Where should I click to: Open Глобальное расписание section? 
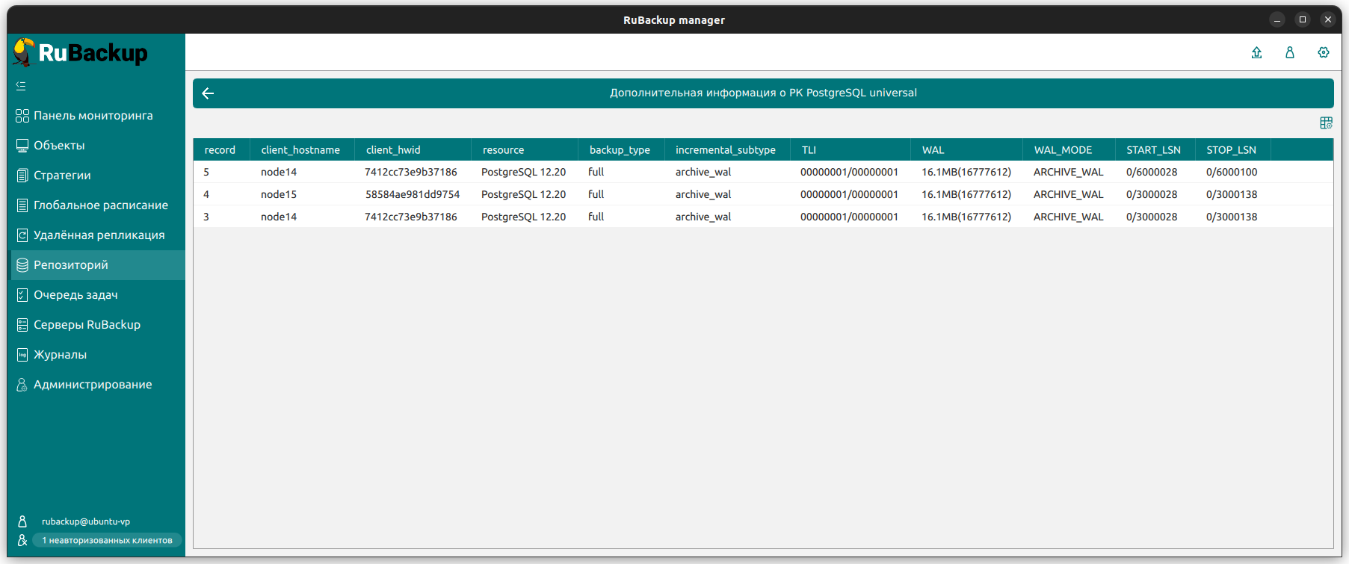pos(101,205)
